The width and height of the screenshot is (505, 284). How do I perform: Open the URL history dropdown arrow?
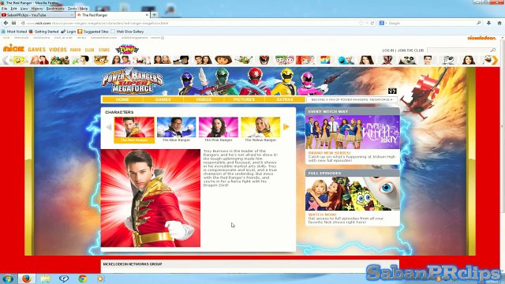367,23
